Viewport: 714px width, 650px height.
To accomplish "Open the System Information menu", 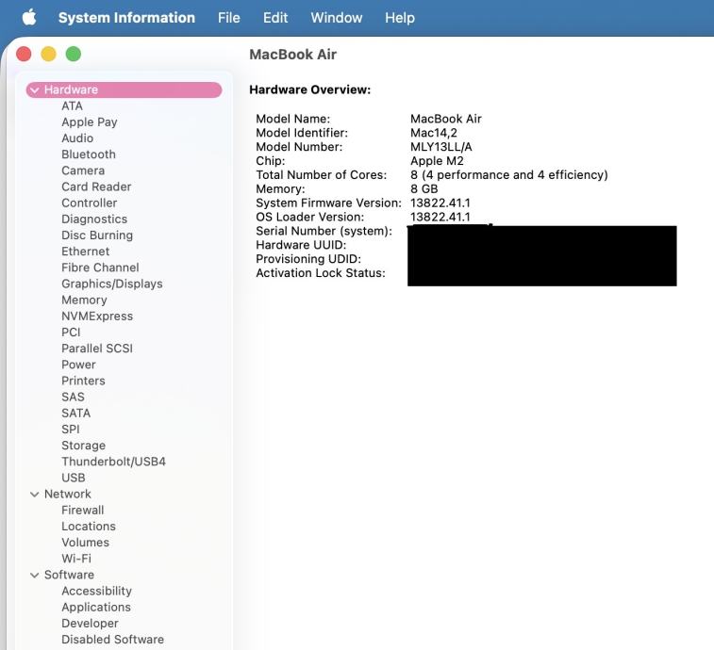I will [x=126, y=18].
